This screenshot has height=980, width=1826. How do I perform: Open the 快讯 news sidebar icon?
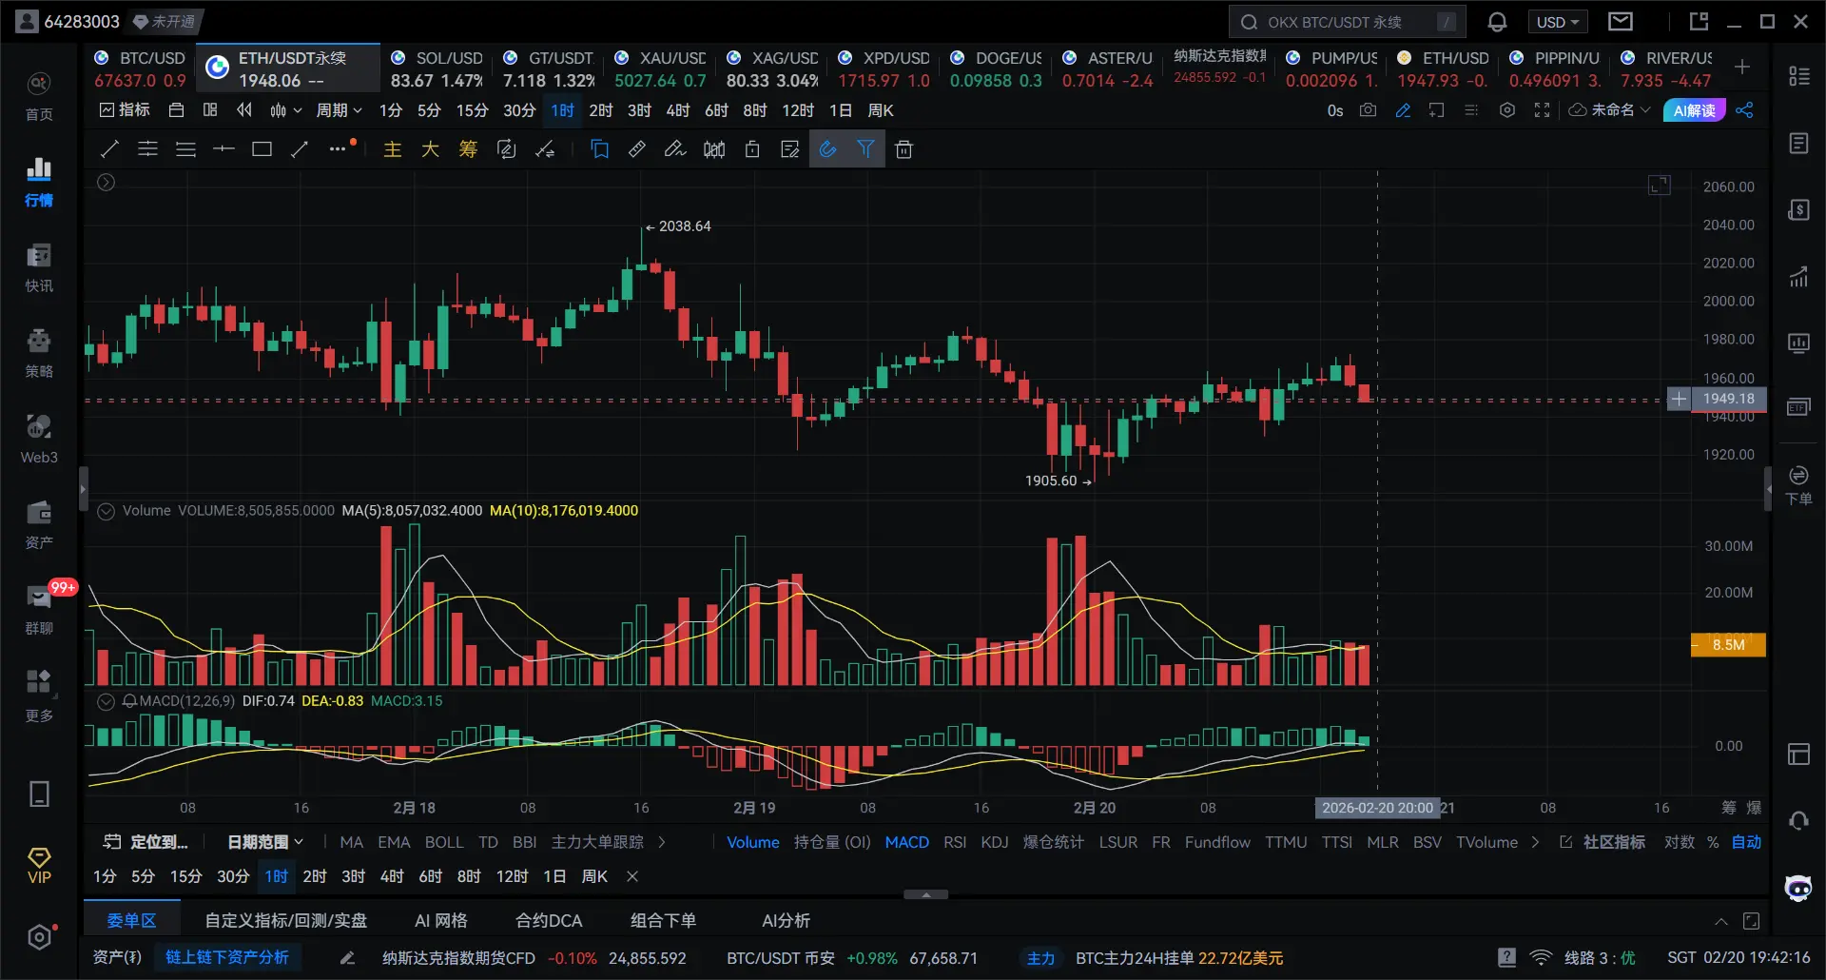tap(39, 267)
